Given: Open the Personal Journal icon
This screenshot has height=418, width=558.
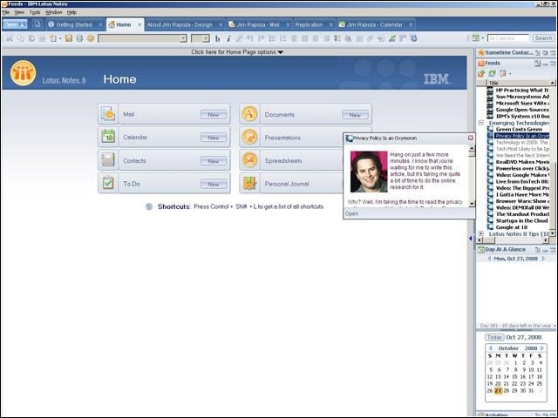Looking at the screenshot, I should 249,184.
